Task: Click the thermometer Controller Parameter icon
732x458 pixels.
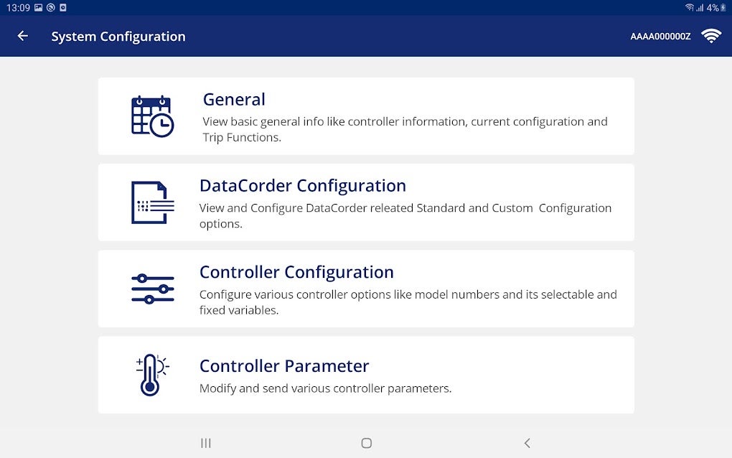Action: [151, 375]
